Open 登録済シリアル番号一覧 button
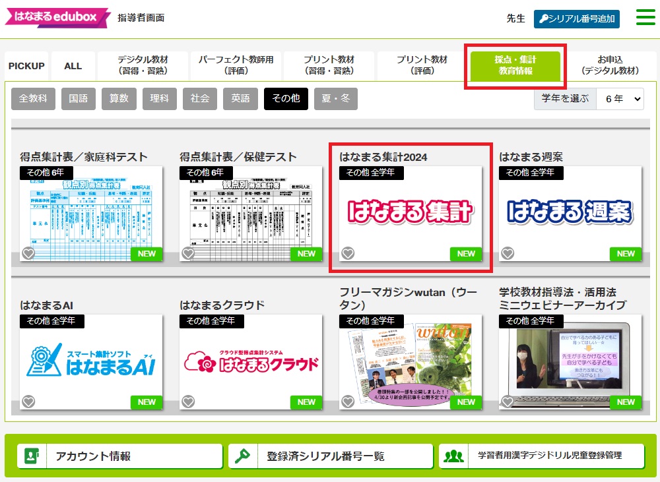660x482 pixels. coord(331,456)
